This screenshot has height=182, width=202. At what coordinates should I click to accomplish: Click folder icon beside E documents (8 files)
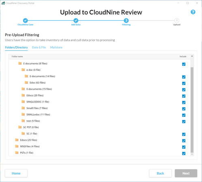pos(20,63)
